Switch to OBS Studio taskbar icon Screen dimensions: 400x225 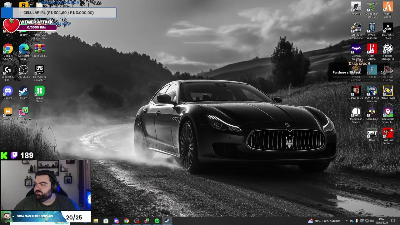point(137,221)
